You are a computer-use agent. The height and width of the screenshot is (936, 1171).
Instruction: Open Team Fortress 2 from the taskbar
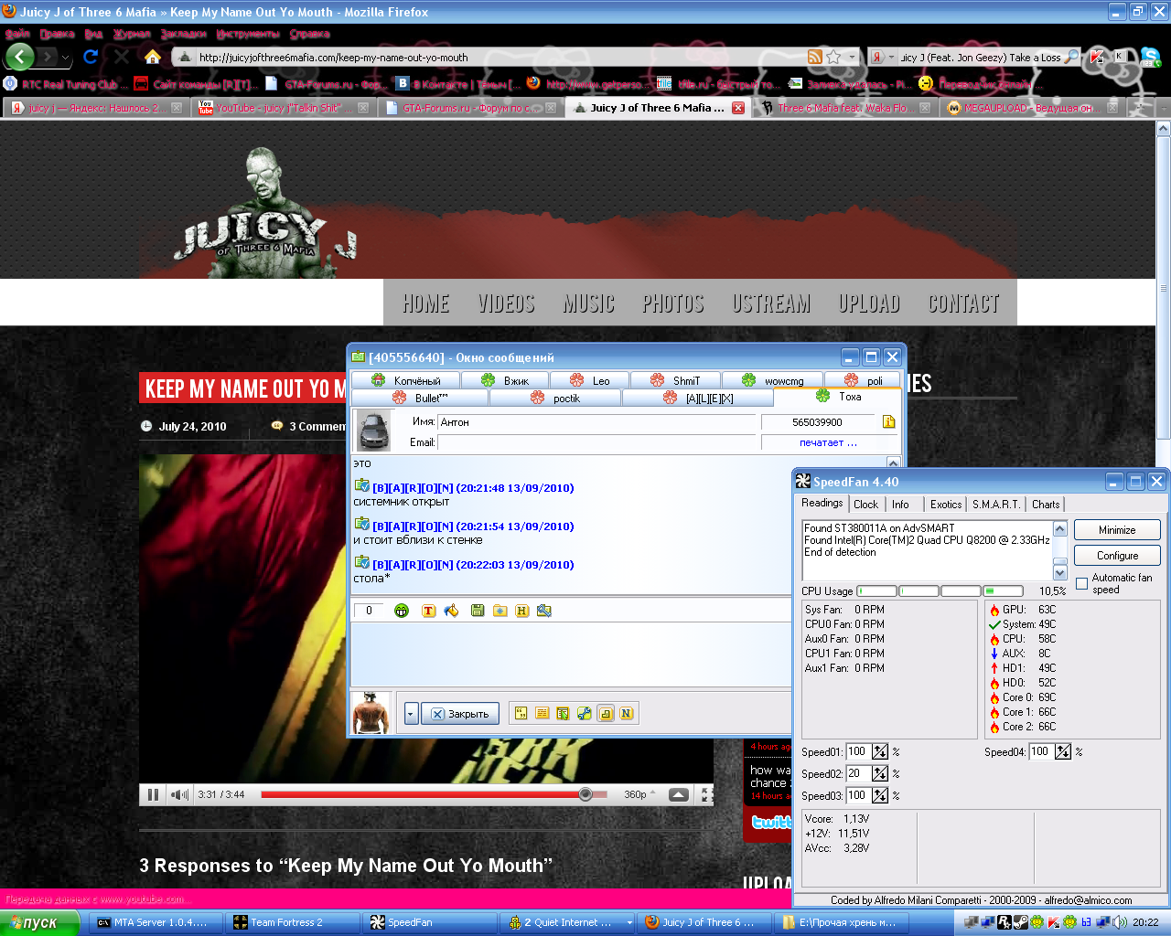click(x=292, y=922)
